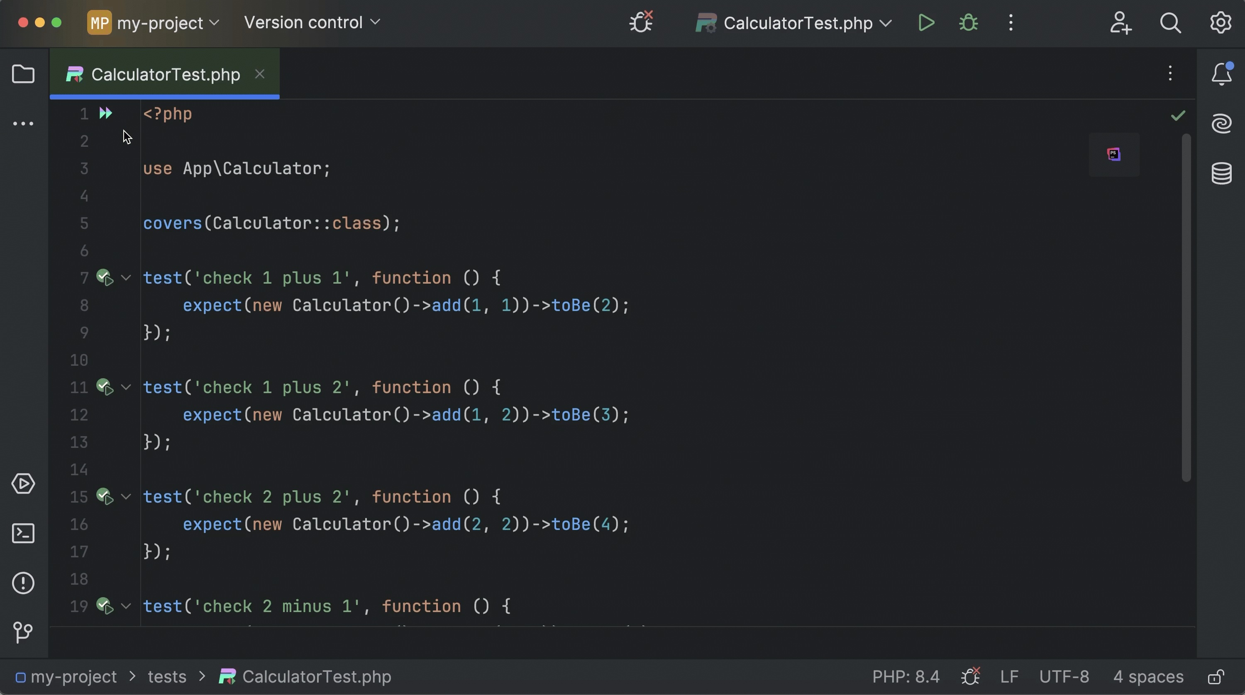
Task: Show IDE notifications via the bell
Action: coord(1221,73)
